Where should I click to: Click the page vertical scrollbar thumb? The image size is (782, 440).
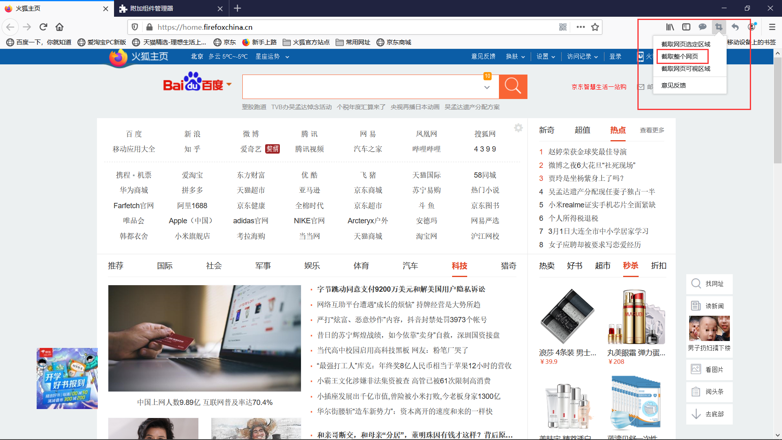click(x=778, y=110)
